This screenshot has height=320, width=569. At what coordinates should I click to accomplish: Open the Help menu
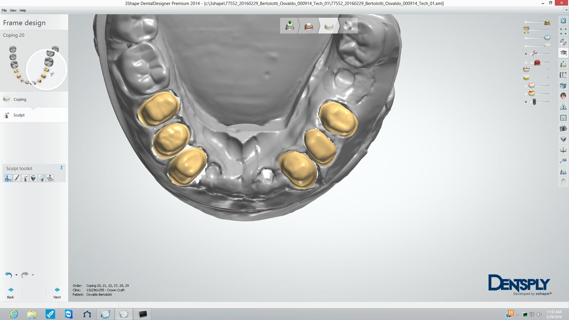[x=23, y=10]
